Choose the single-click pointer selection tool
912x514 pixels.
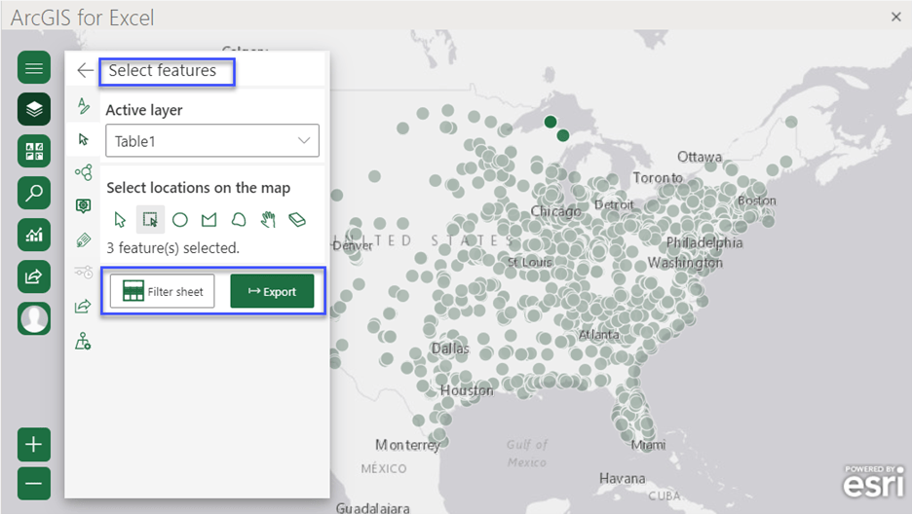point(120,220)
